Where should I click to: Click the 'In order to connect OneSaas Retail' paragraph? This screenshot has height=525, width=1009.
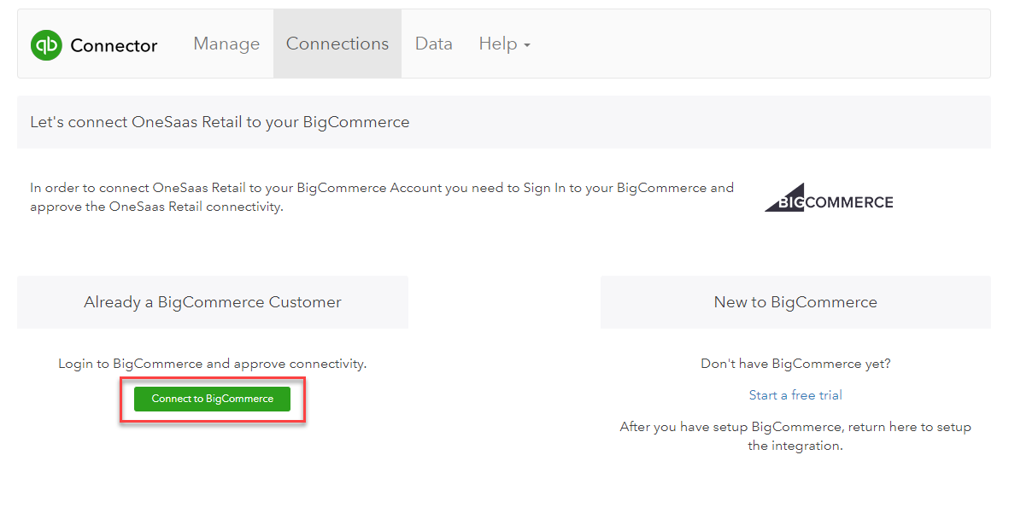382,197
